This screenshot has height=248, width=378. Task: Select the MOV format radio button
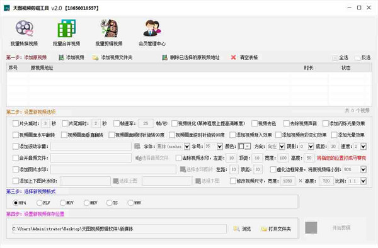pyautogui.click(x=62, y=203)
